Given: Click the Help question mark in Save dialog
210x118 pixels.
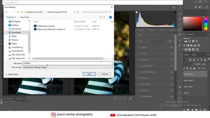Looking at the screenshot, I should (x=111, y=17).
